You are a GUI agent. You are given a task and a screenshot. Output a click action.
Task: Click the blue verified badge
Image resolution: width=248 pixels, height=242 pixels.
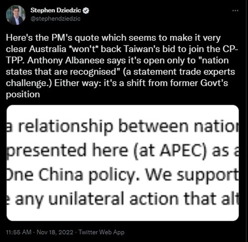[x=86, y=10]
